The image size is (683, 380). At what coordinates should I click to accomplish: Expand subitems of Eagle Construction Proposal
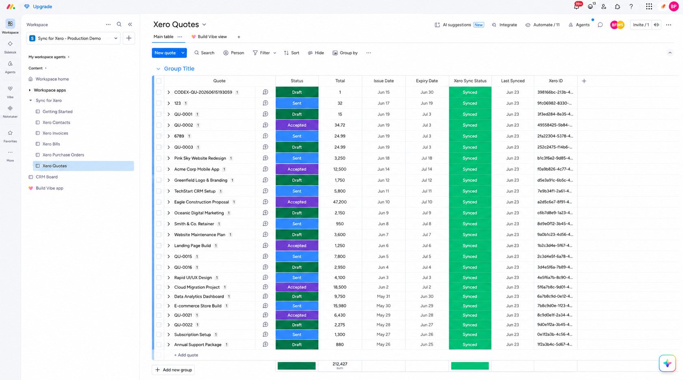point(169,202)
